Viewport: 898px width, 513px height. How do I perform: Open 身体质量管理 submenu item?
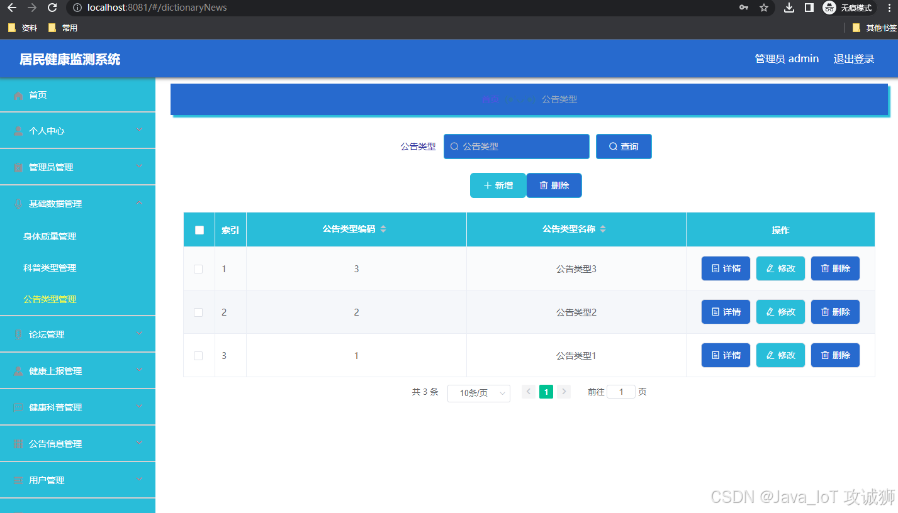click(x=50, y=236)
